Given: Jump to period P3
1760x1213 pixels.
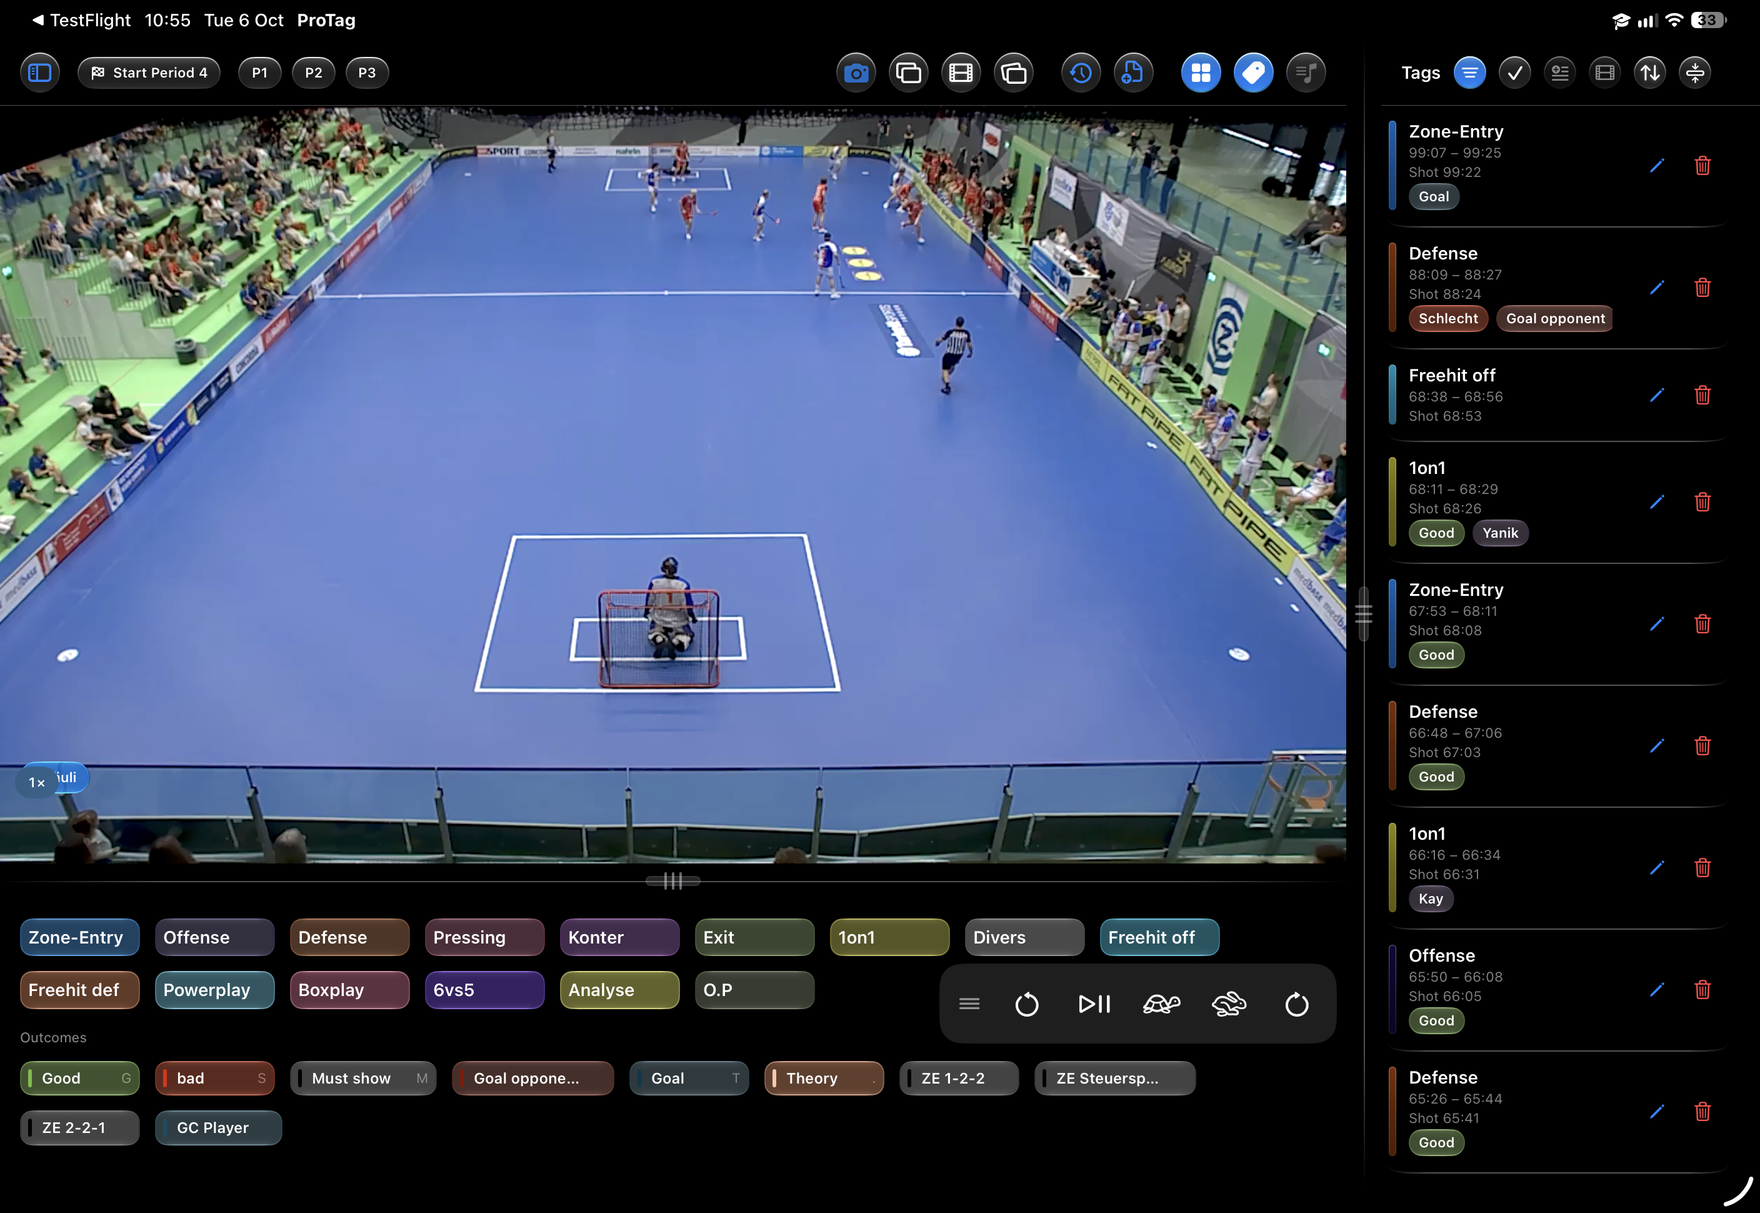Looking at the screenshot, I should (367, 73).
